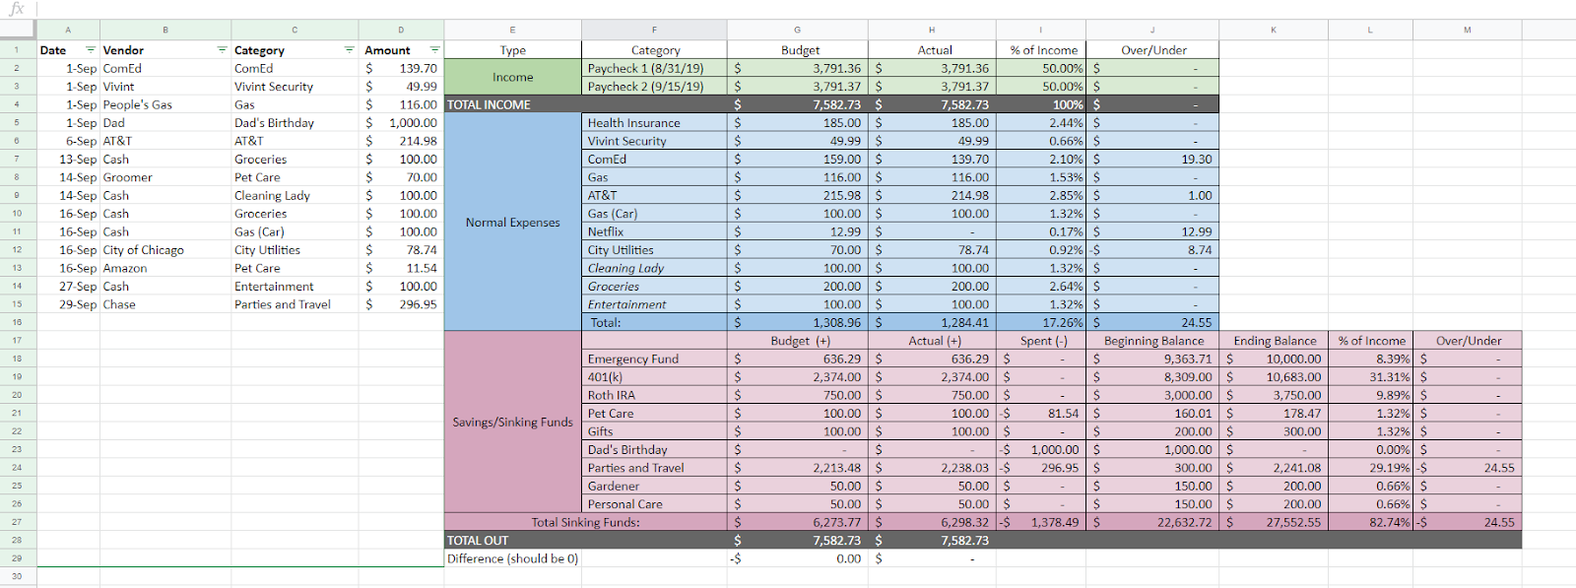1576x588 pixels.
Task: Select the Ending Balance header cell
Action: point(1275,341)
